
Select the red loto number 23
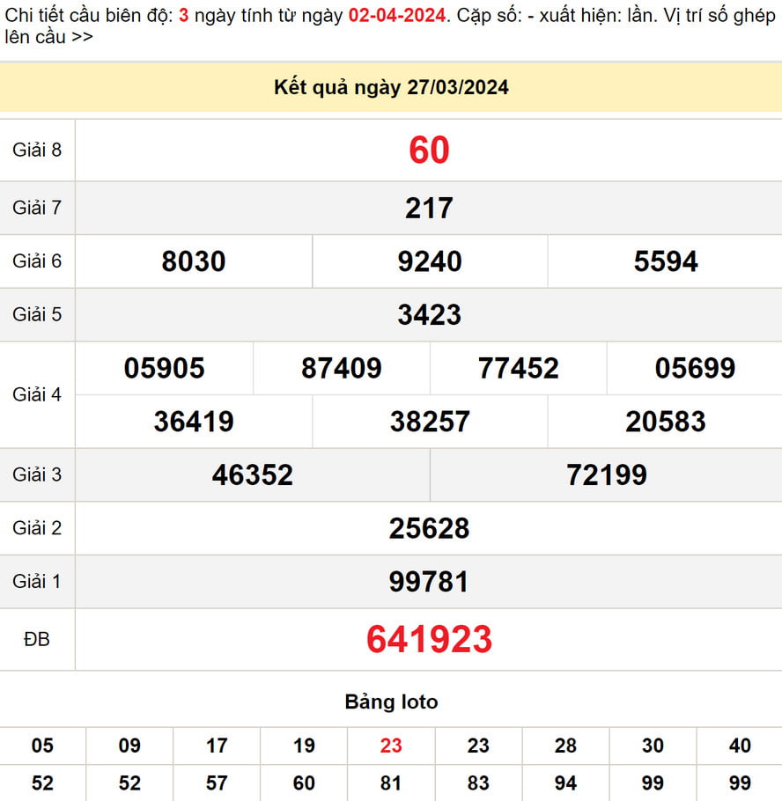[391, 745]
